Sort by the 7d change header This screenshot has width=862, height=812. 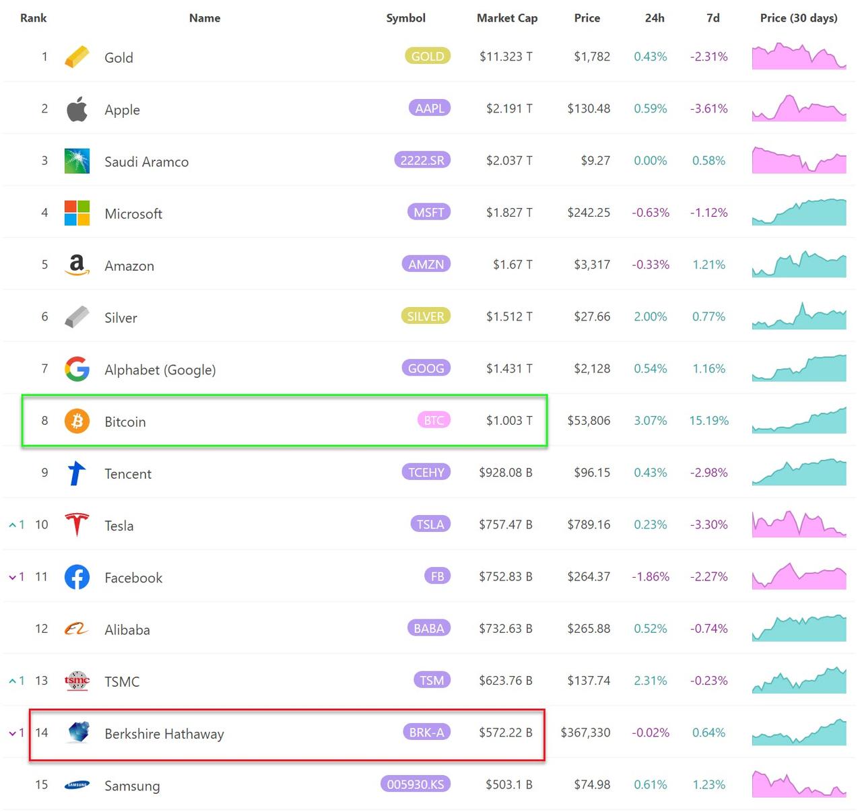[x=712, y=18]
